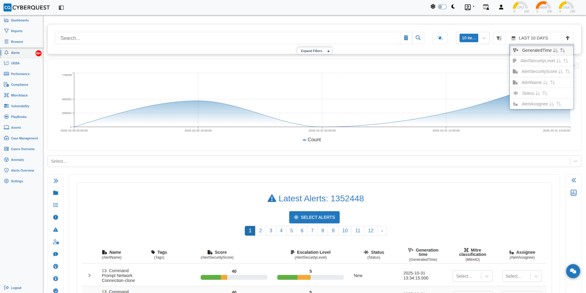The width and height of the screenshot is (586, 293).
Task: Toggle the light/dark theme switch
Action: pyautogui.click(x=442, y=7)
